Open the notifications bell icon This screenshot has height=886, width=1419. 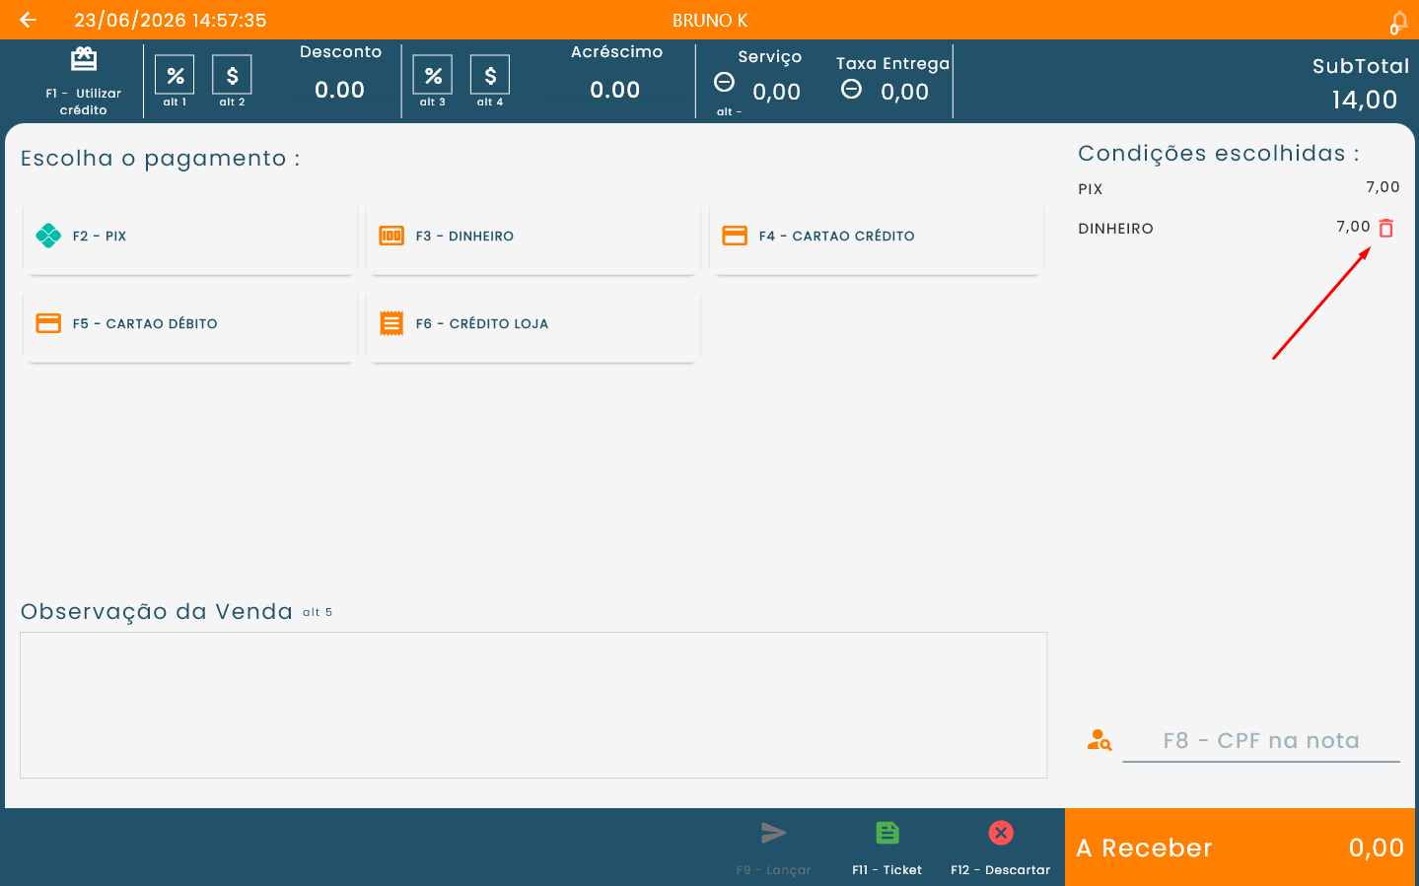coord(1398,22)
